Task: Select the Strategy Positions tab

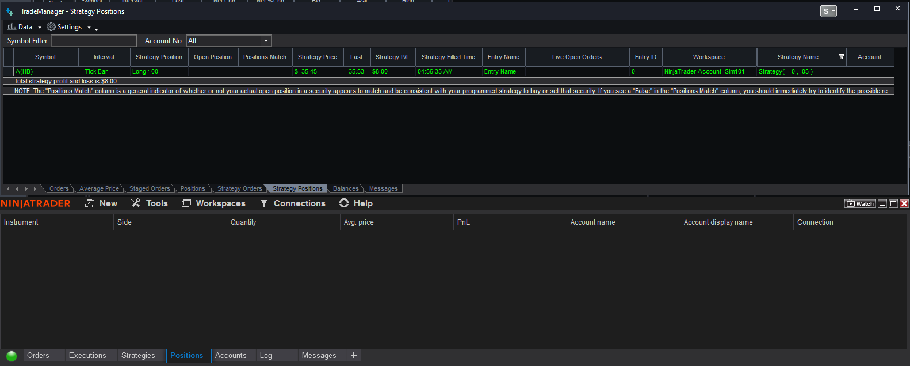Action: click(297, 188)
